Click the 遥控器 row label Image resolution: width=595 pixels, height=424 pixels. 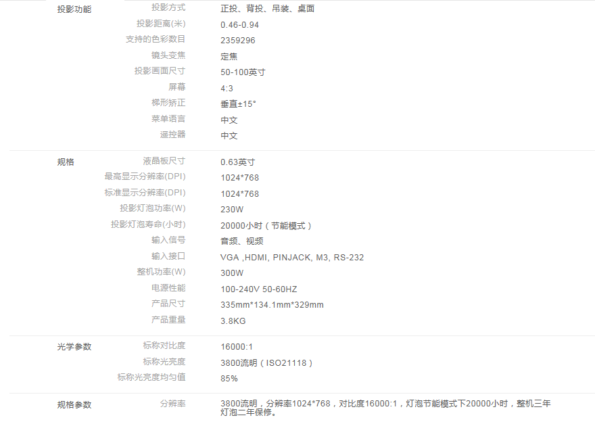click(x=172, y=135)
